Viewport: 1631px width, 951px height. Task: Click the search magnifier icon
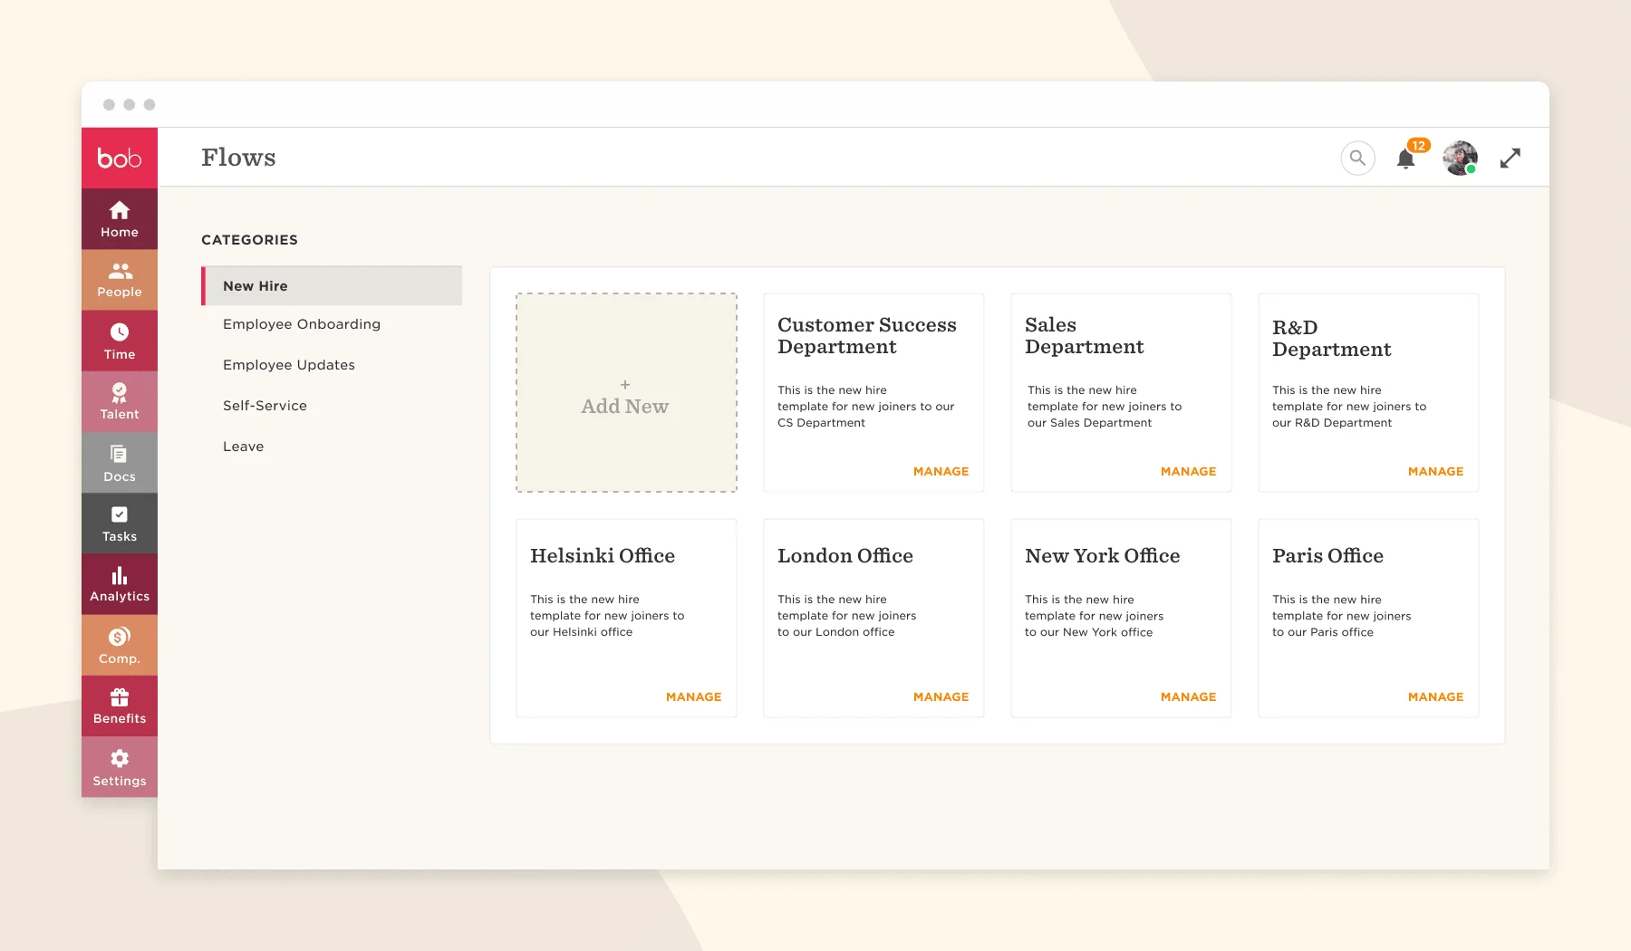pos(1357,158)
